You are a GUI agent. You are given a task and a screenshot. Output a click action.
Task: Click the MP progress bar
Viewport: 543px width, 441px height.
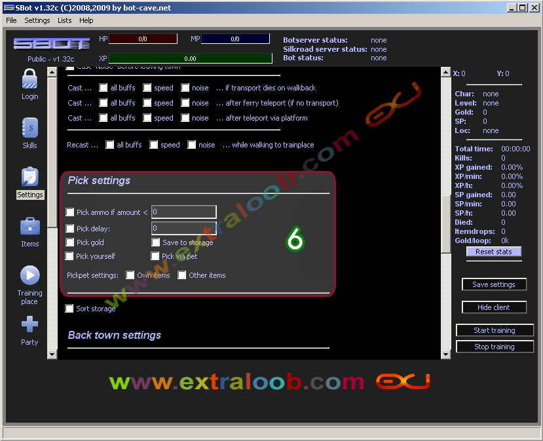click(235, 39)
